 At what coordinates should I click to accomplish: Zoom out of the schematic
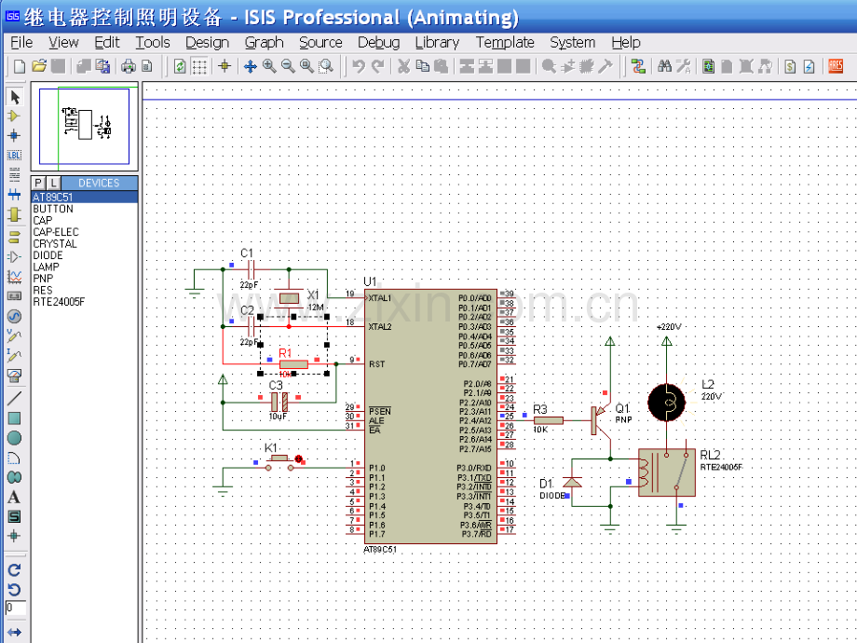click(288, 66)
